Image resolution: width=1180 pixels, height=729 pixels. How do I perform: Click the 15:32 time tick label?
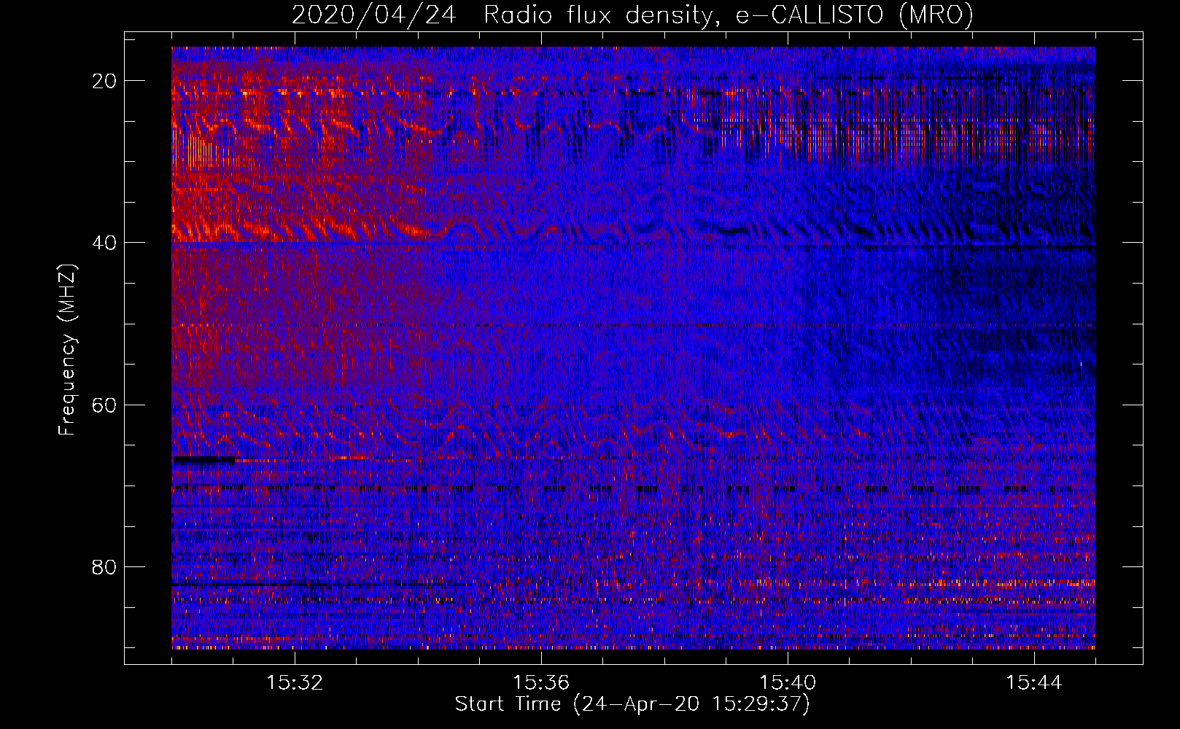295,683
